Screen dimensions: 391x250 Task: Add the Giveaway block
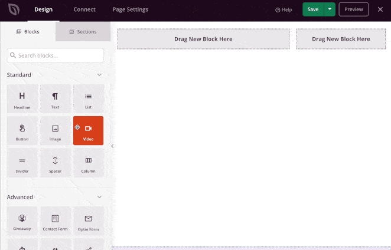pos(22,221)
